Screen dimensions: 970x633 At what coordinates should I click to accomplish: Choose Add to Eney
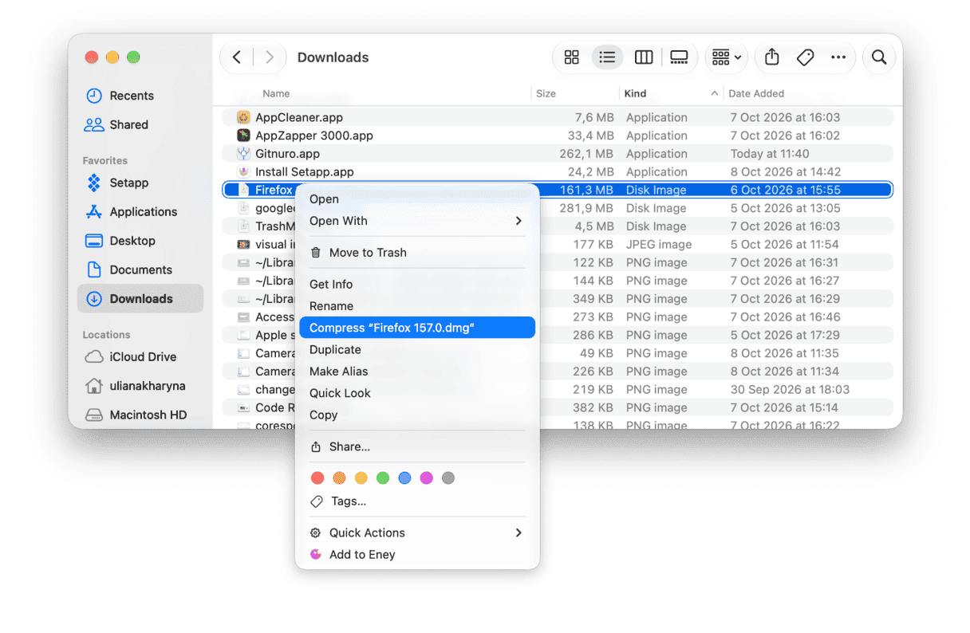click(417, 555)
